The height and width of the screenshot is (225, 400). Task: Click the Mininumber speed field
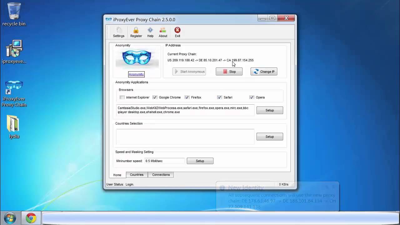(x=164, y=161)
